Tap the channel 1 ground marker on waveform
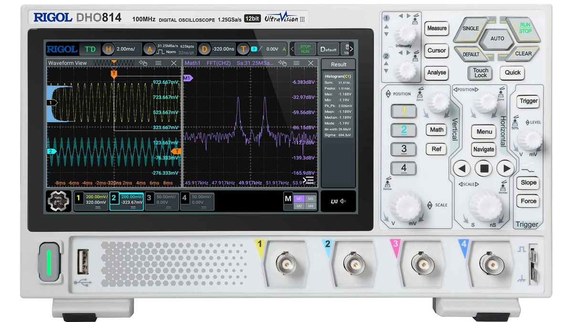573x322 pixels. point(52,103)
